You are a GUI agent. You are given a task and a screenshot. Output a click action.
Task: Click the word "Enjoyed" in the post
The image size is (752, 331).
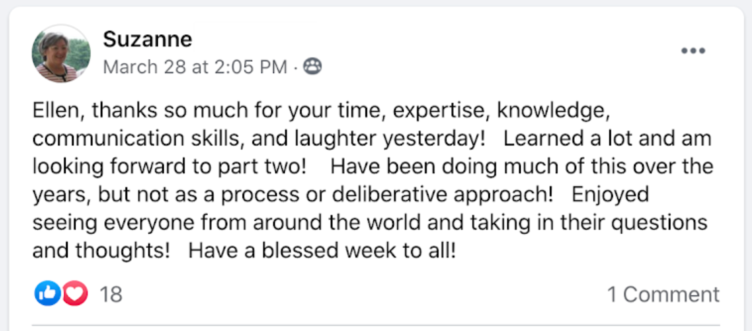610,195
